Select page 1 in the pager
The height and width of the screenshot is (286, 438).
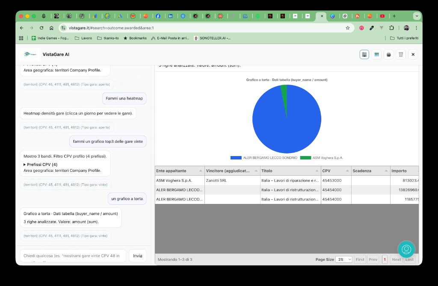click(385, 259)
